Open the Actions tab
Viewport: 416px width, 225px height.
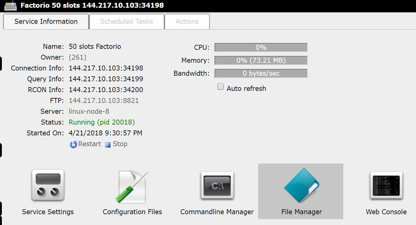tap(187, 22)
